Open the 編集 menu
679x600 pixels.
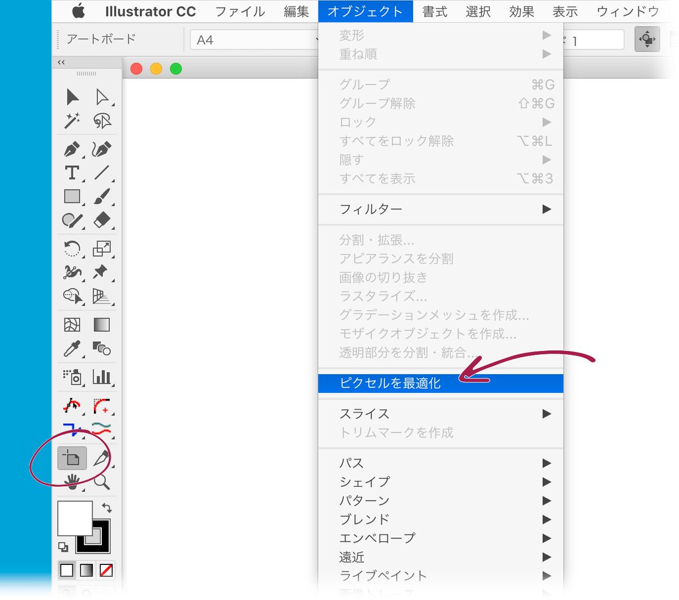pos(296,11)
